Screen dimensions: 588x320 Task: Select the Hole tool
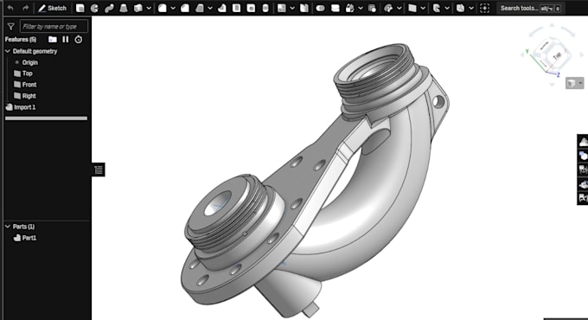pos(251,8)
